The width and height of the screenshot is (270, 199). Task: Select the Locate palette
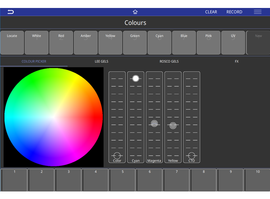click(12, 42)
